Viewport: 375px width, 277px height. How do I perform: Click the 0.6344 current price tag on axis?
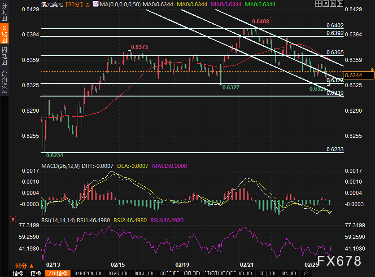pos(358,75)
